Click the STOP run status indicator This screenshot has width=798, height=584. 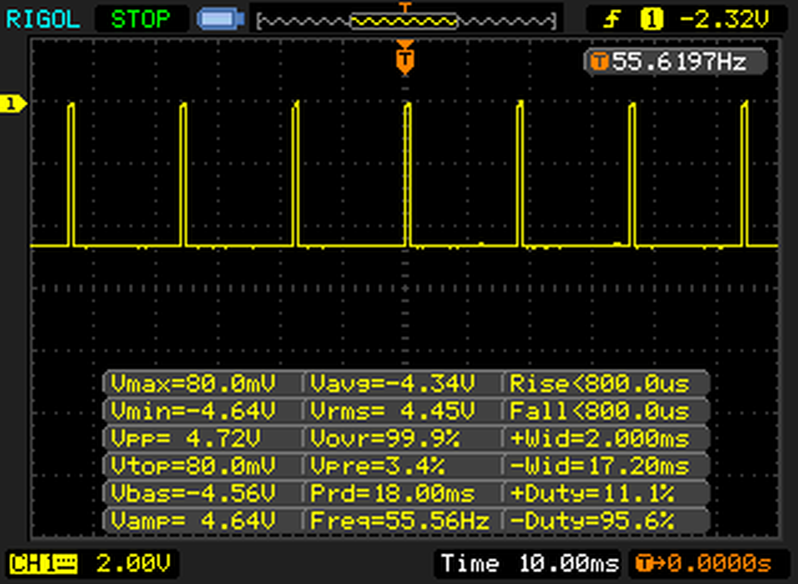coord(141,19)
